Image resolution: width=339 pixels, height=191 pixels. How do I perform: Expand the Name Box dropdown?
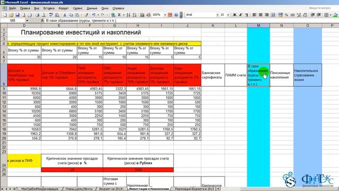click(27, 21)
